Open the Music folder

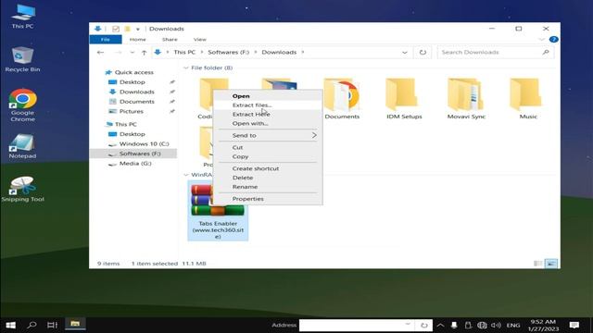pyautogui.click(x=528, y=99)
